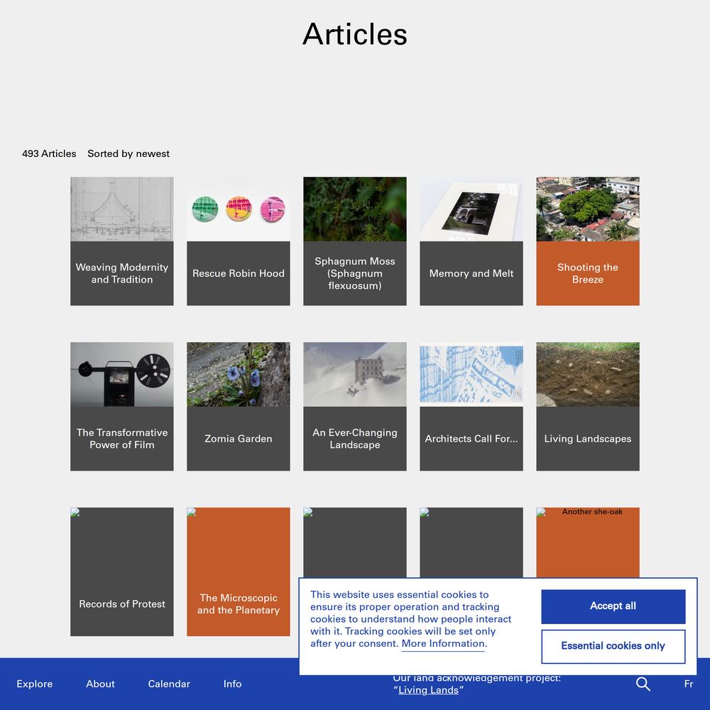Click broken image icon on Microscopic and Planetary
710x710 pixels.
pos(192,512)
